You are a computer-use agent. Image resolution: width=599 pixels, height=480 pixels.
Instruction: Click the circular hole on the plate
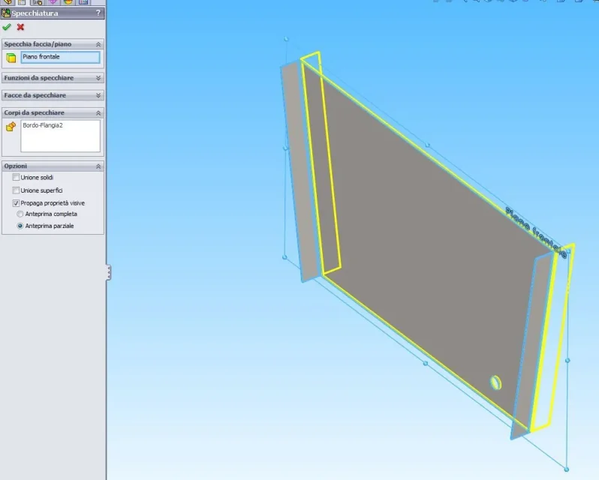(495, 382)
